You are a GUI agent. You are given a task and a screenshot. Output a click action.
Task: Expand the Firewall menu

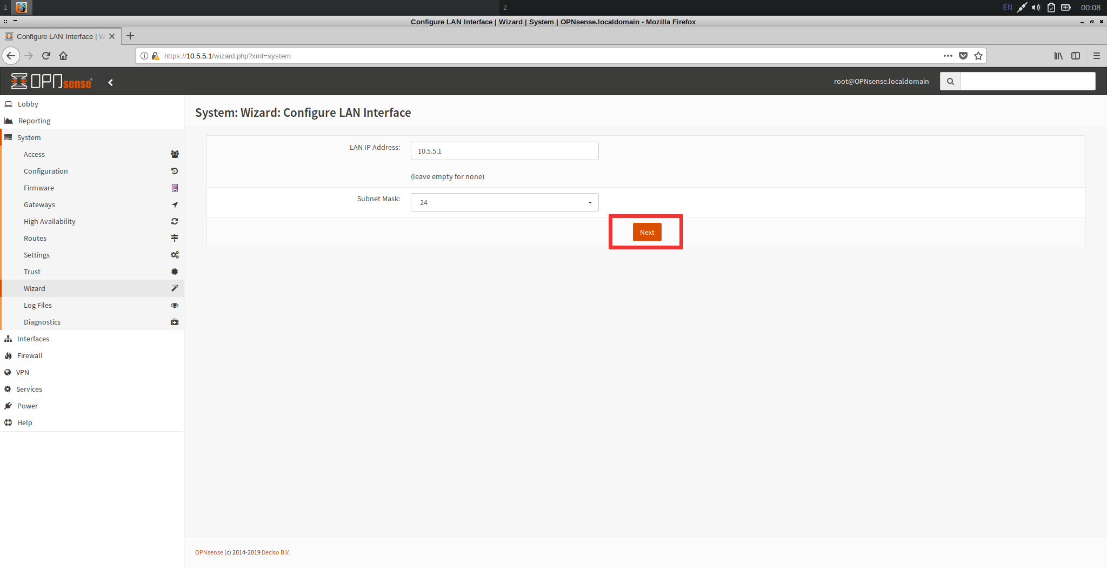(92, 355)
